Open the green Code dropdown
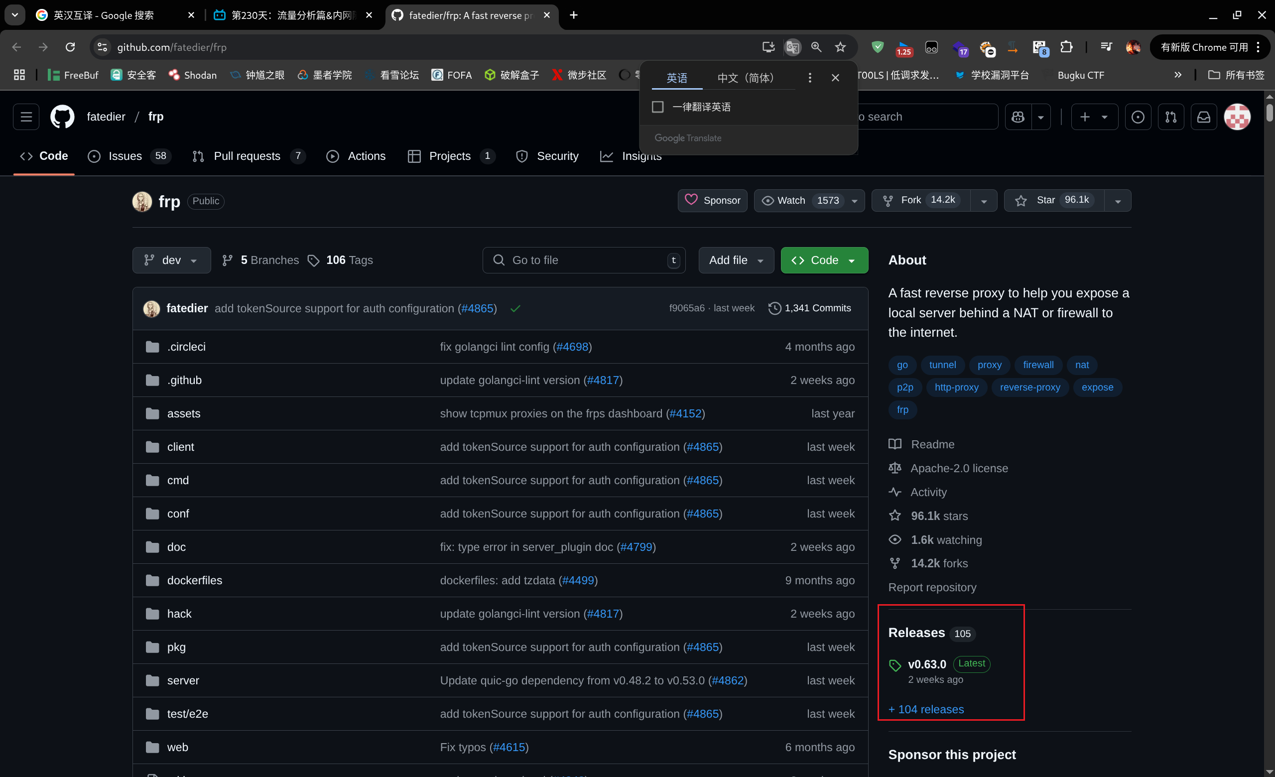The width and height of the screenshot is (1275, 777). tap(824, 260)
